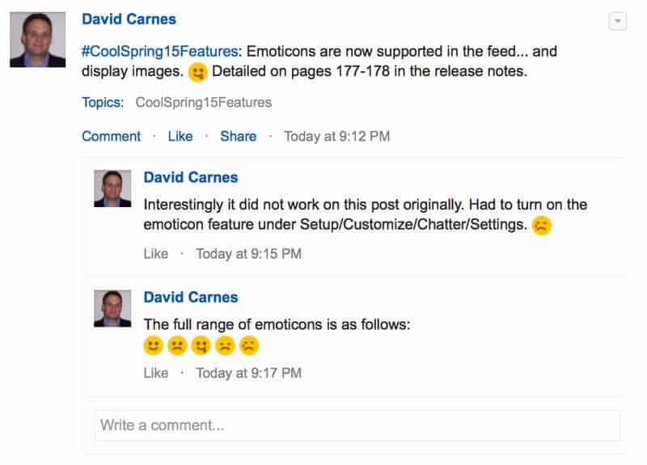Like the comment posted at 9:15 PM

(156, 254)
